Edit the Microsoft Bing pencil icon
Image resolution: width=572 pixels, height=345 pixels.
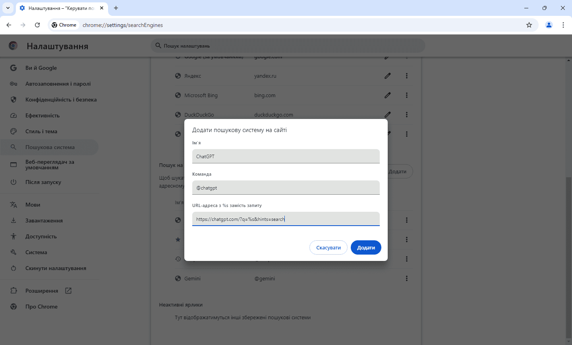[388, 95]
